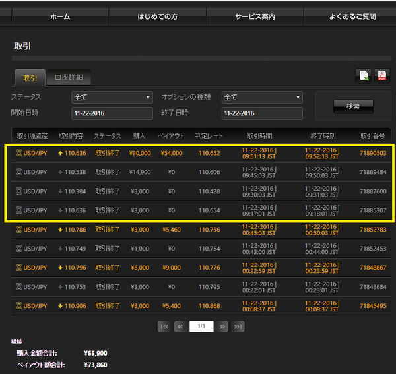Image resolution: width=396 pixels, height=374 pixels.
Task: Click trade number 71845495
Action: 373,306
